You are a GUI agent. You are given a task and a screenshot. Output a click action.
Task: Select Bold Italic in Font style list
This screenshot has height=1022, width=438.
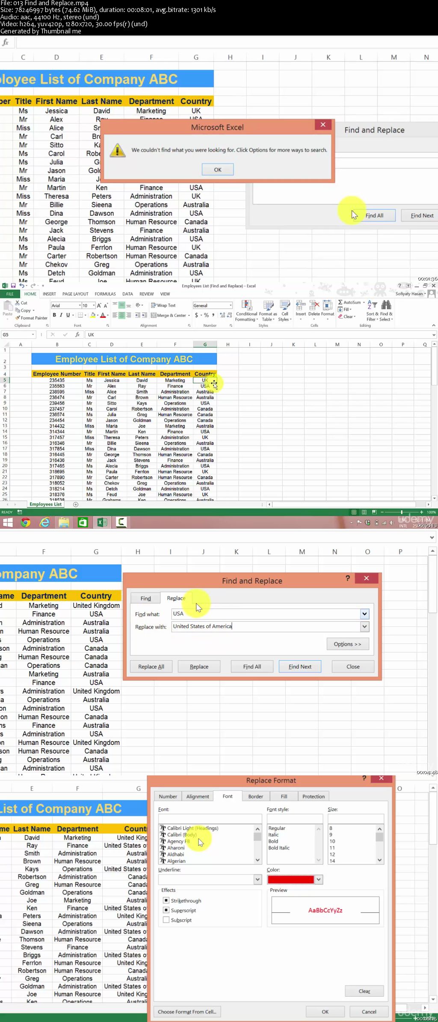click(279, 848)
